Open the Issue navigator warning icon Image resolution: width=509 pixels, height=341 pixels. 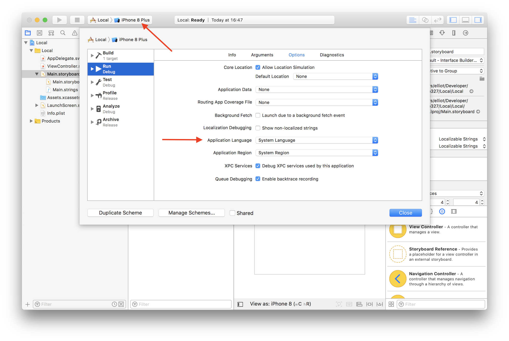(75, 33)
